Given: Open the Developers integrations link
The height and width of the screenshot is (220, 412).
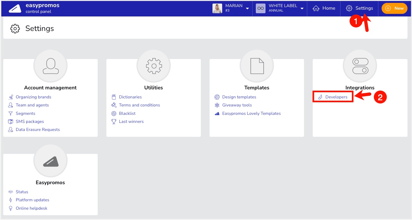Looking at the screenshot, I should [336, 97].
